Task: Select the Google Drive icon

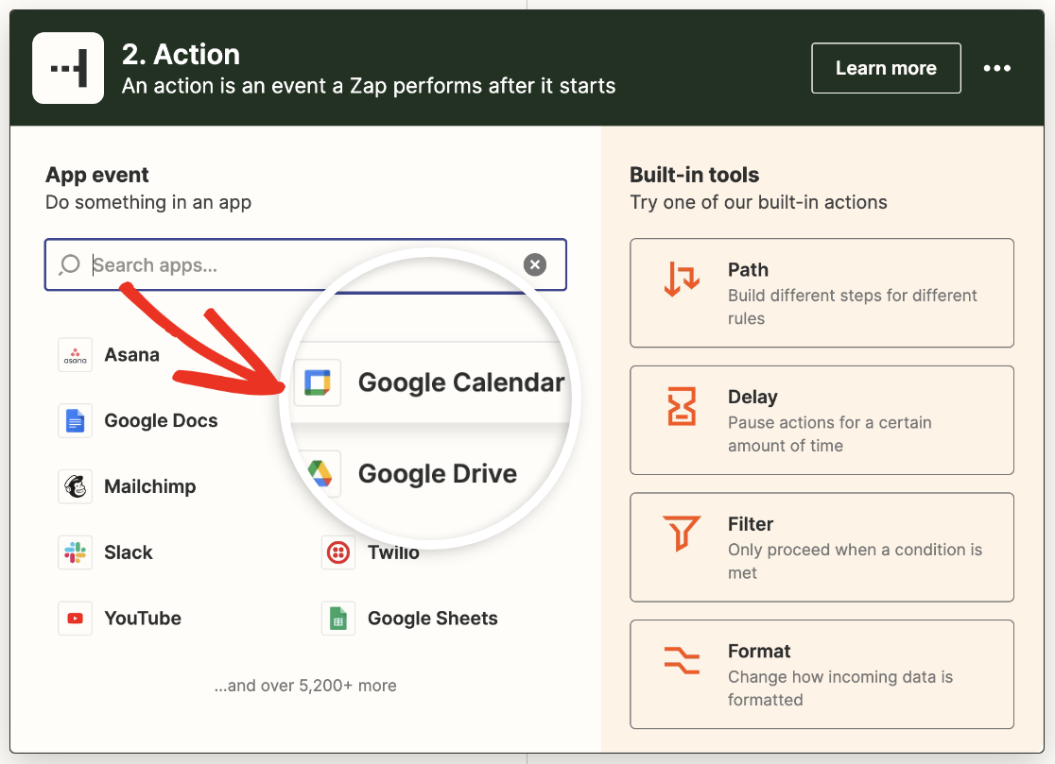Action: pos(320,474)
